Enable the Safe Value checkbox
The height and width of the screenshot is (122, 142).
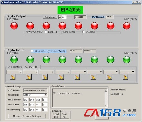point(83,32)
